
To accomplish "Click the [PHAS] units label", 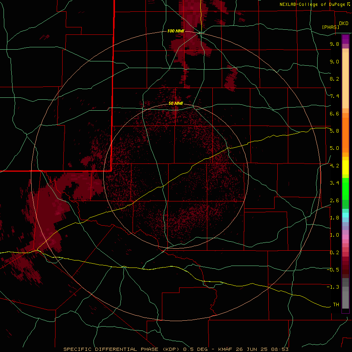I will pyautogui.click(x=330, y=27).
